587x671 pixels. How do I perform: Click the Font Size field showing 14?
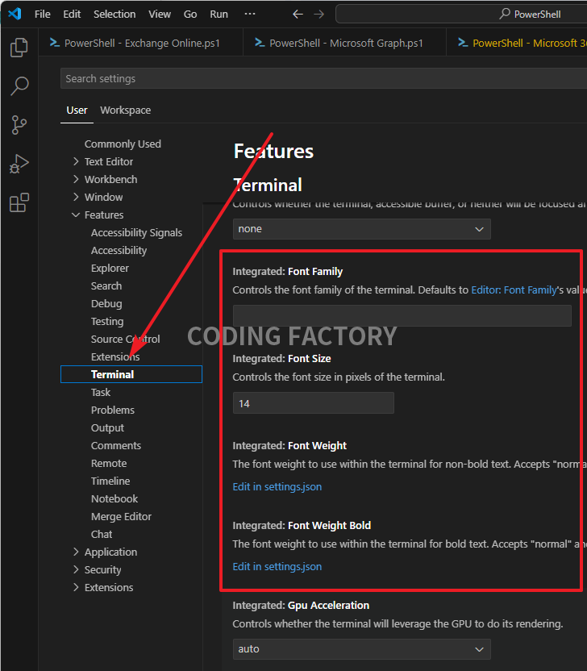[313, 403]
